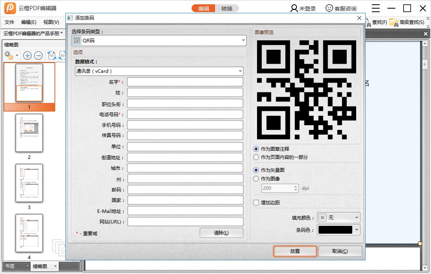Click 查找(F) binoculars icon

click(x=368, y=23)
